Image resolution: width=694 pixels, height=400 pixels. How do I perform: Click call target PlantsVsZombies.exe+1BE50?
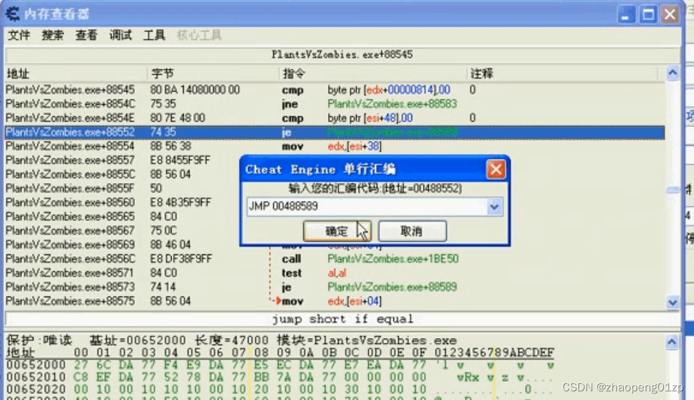[393, 259]
